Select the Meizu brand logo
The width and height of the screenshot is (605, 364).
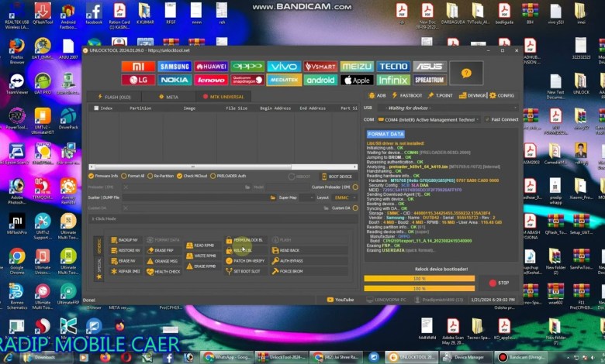pyautogui.click(x=357, y=67)
